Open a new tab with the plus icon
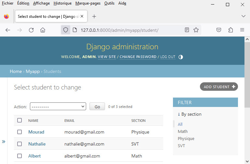Viewport: 250px width, 164px height. 94,17
